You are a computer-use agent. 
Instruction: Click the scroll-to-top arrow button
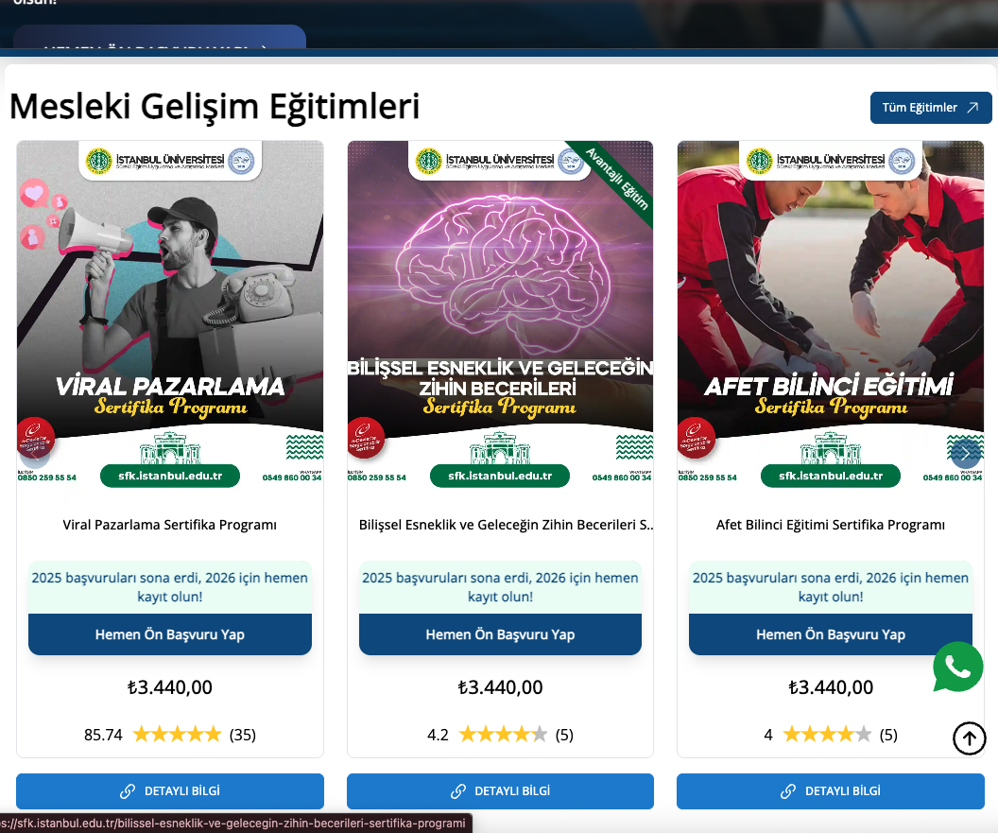(x=969, y=738)
